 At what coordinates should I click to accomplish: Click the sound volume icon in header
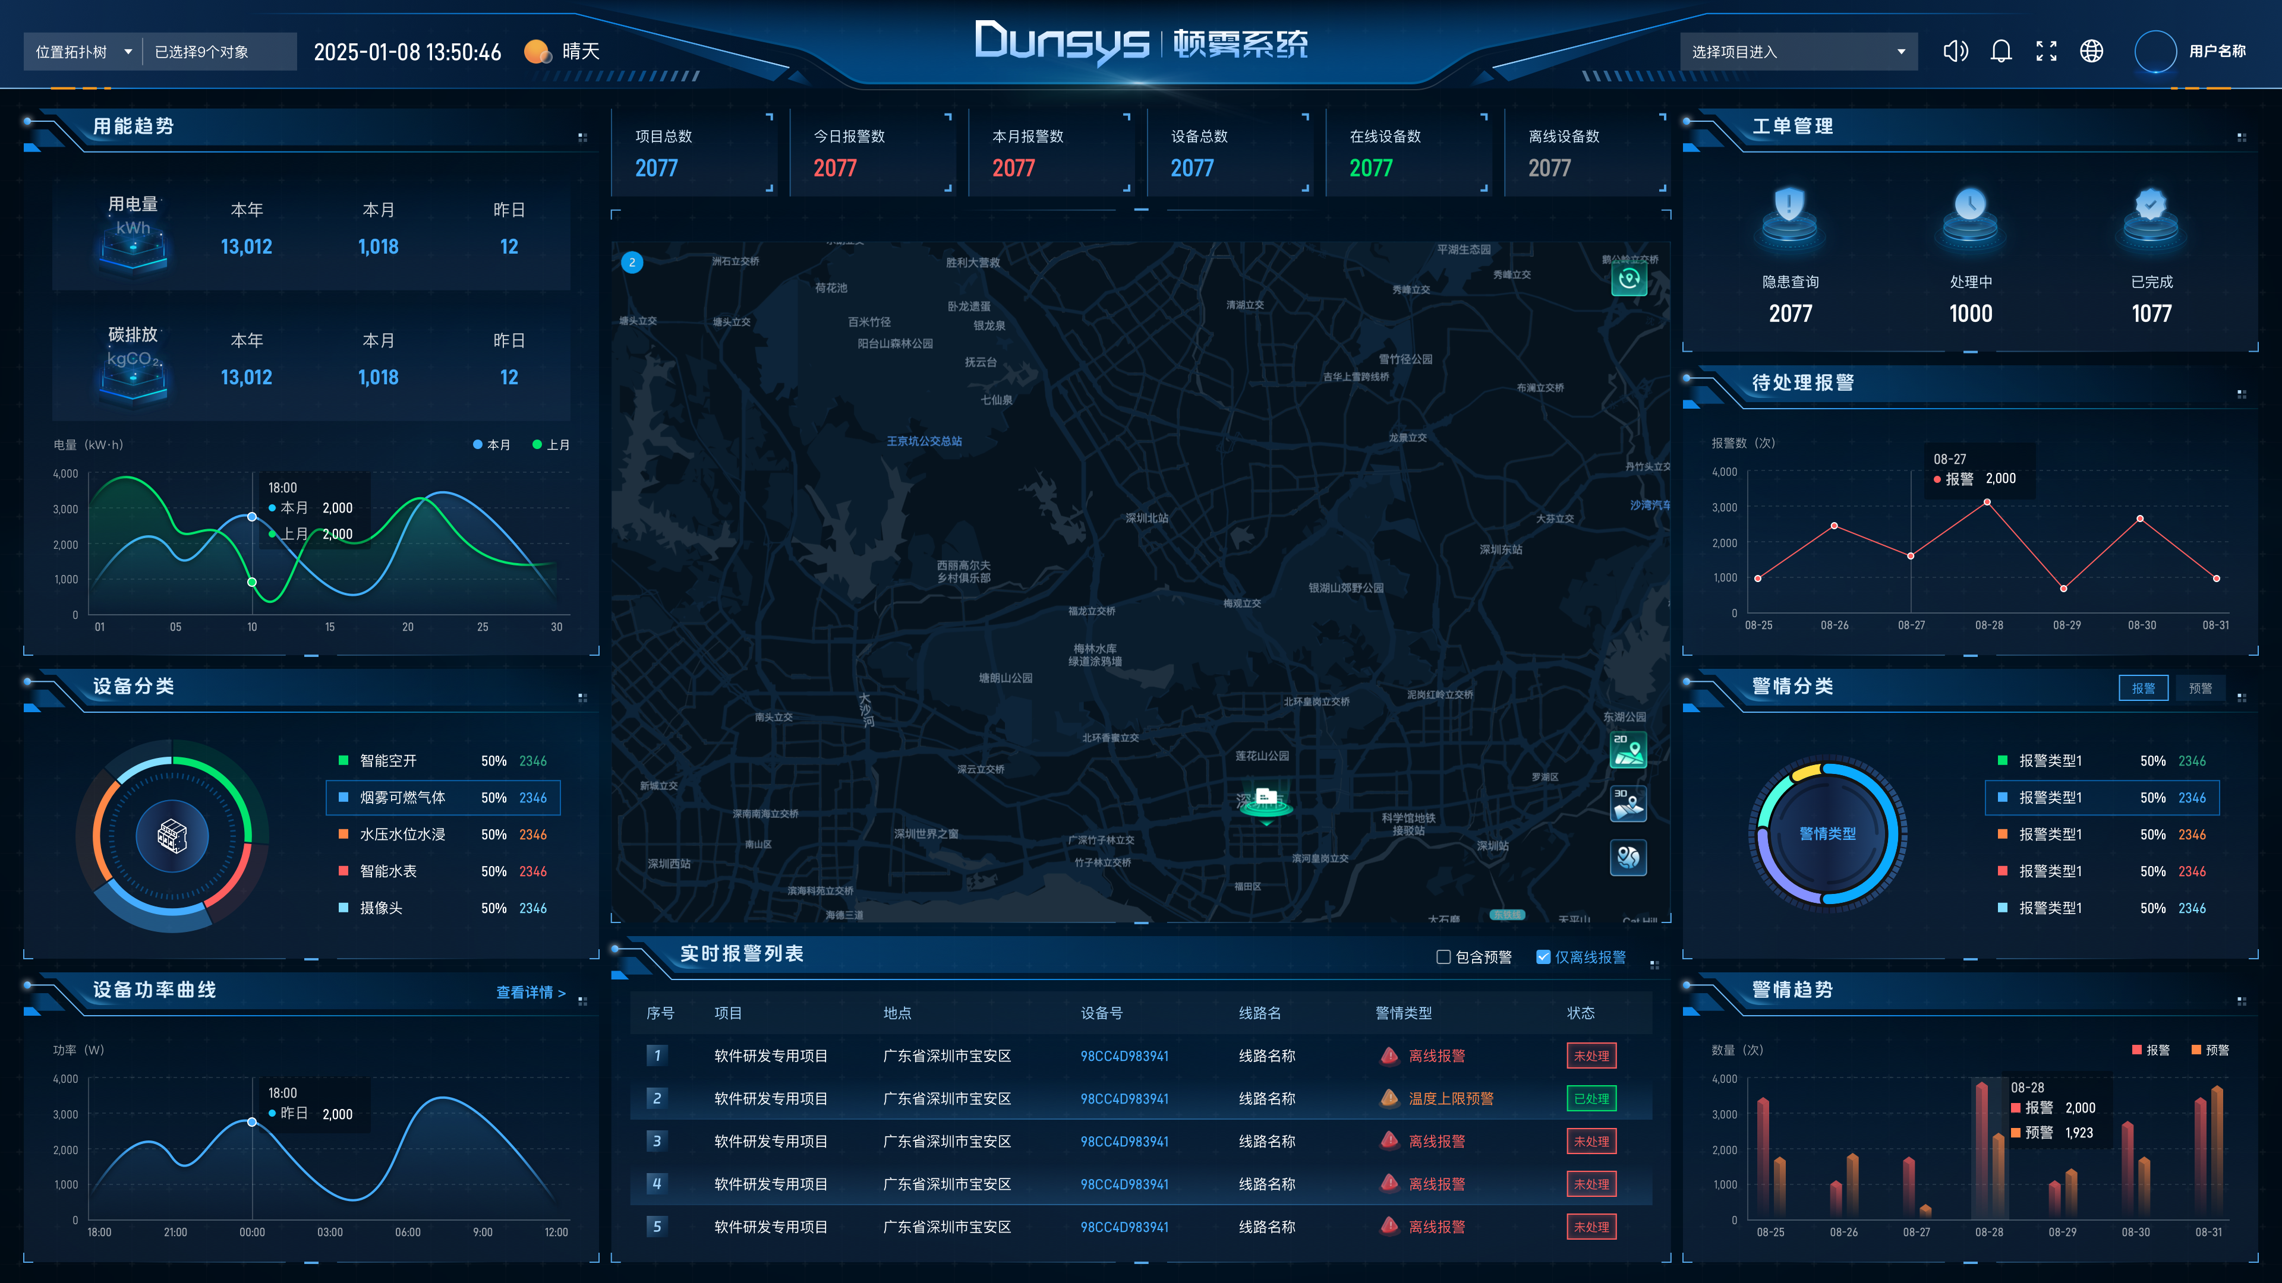(1955, 51)
